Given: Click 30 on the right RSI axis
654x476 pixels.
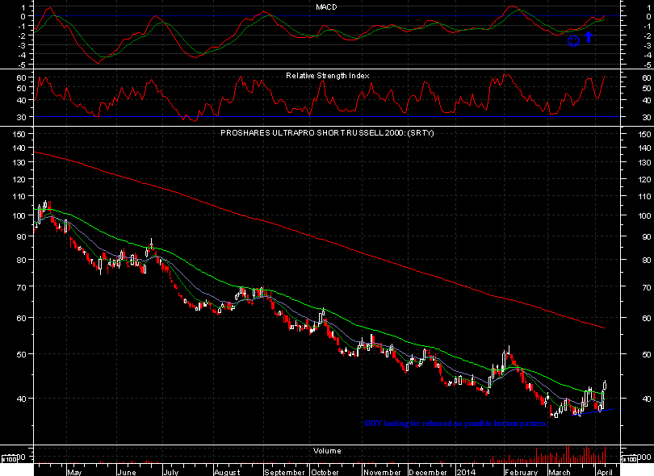Looking at the screenshot, I should [x=647, y=117].
